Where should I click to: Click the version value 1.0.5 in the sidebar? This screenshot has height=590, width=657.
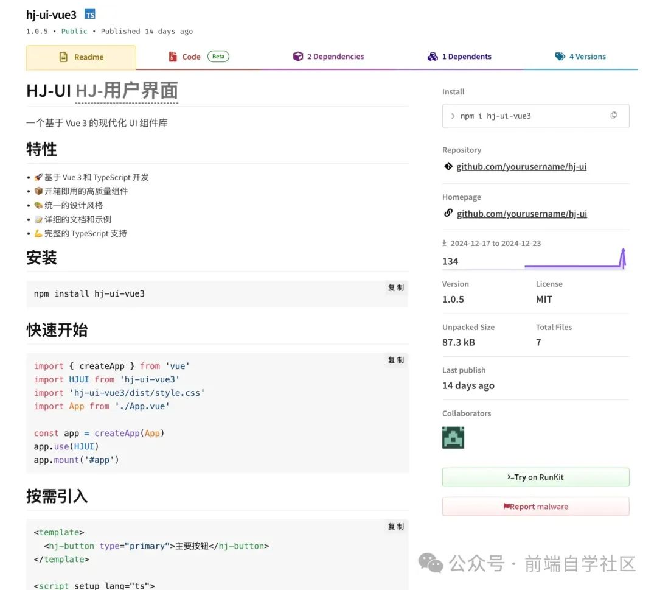tap(453, 300)
